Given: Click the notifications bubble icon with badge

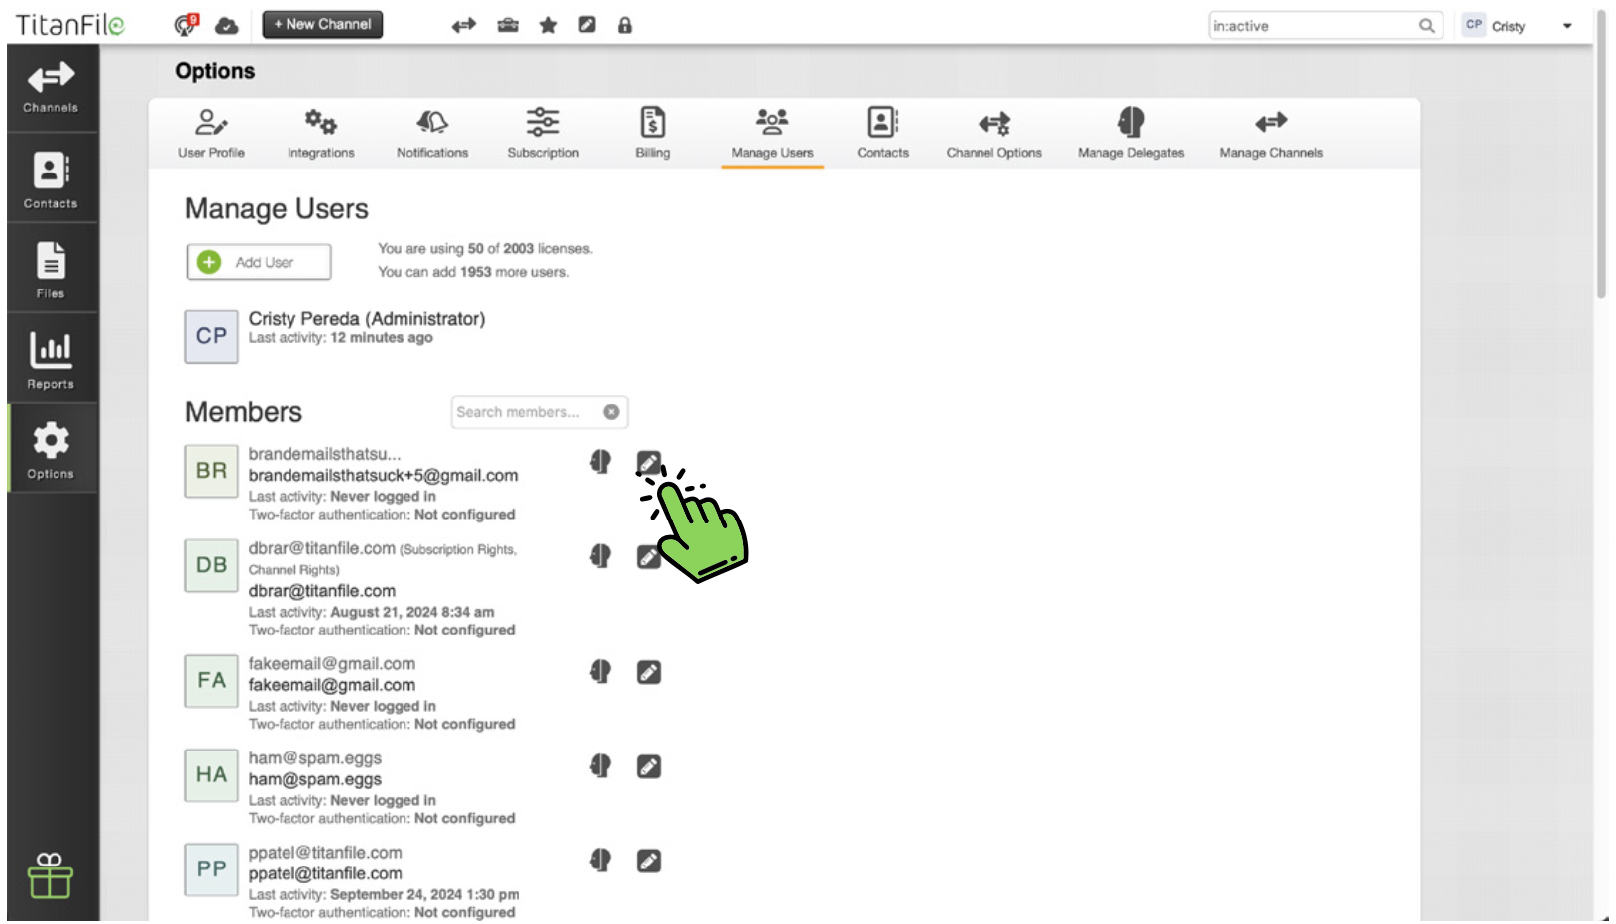Looking at the screenshot, I should (185, 25).
